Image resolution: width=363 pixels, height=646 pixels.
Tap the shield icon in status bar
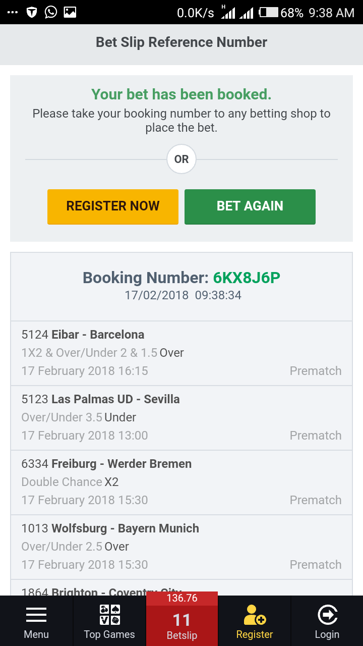coord(32,12)
